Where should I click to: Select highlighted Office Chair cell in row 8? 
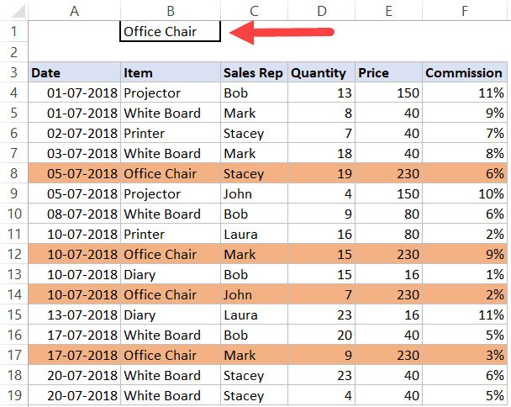tap(171, 174)
